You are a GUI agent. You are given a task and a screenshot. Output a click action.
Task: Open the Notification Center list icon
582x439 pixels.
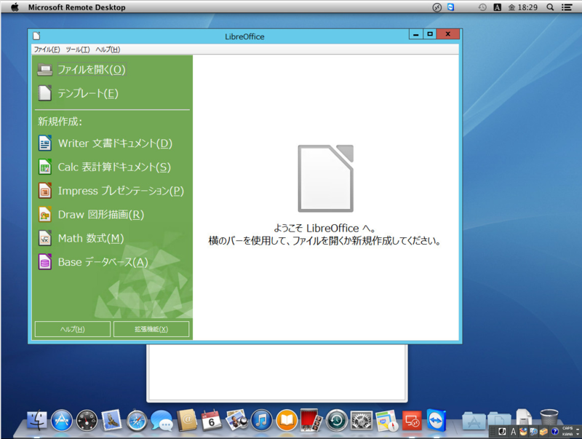point(567,7)
